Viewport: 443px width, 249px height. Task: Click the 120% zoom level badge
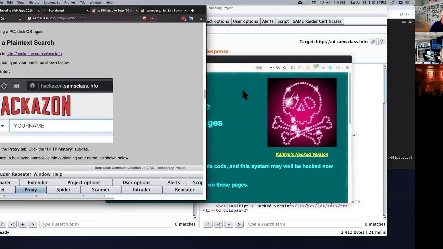(259, 68)
